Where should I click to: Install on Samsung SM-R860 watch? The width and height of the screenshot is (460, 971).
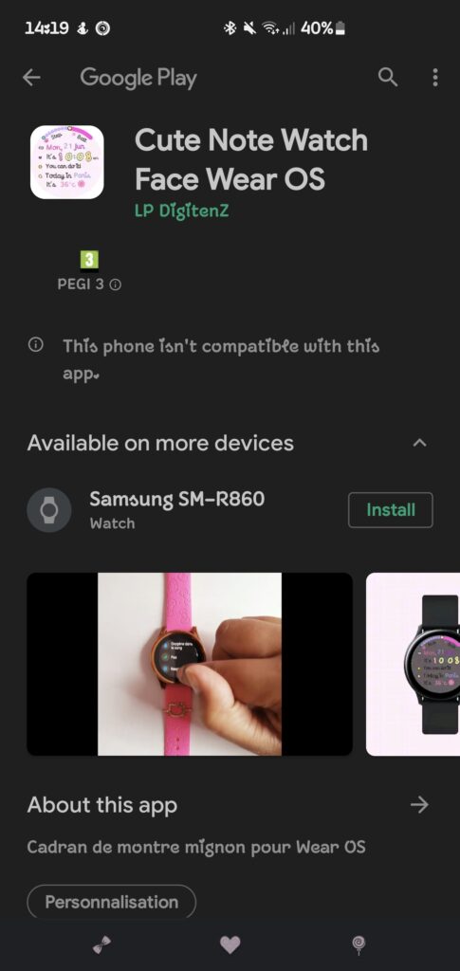coord(391,510)
